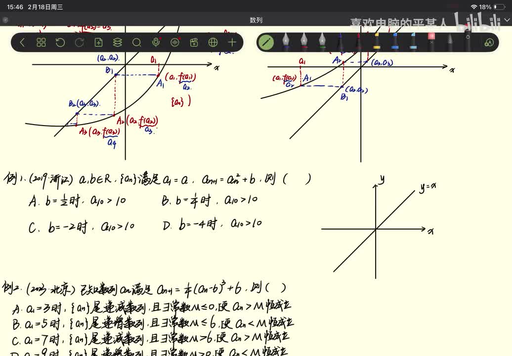This screenshot has height=356, width=512.
Task: Tap the back arrow in toolbar
Action: [22, 43]
